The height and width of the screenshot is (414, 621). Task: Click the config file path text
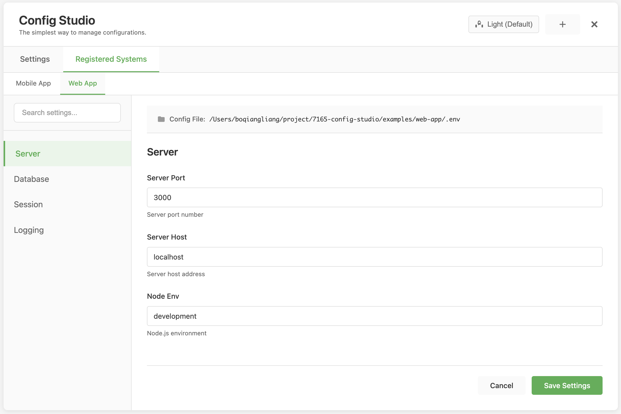click(x=334, y=119)
